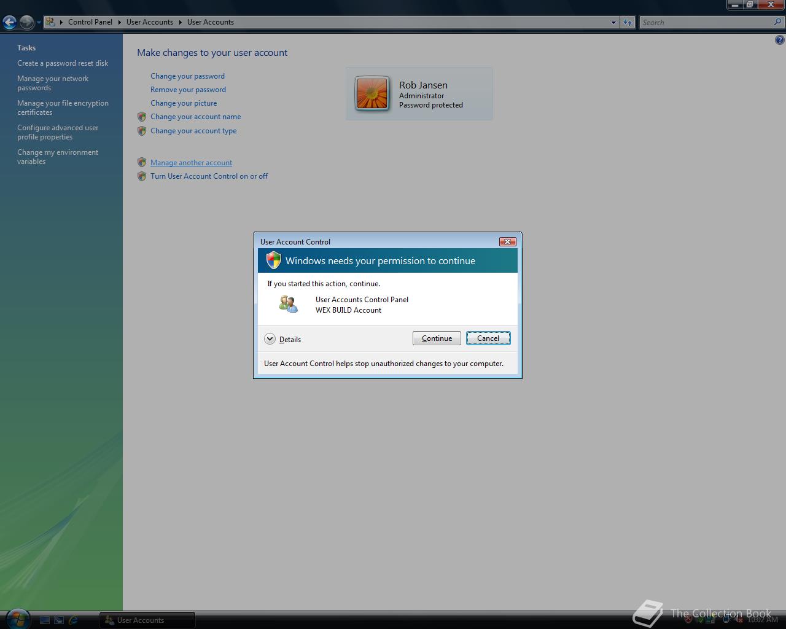Click User Accounts taskbar button
The width and height of the screenshot is (786, 629).
(x=147, y=620)
